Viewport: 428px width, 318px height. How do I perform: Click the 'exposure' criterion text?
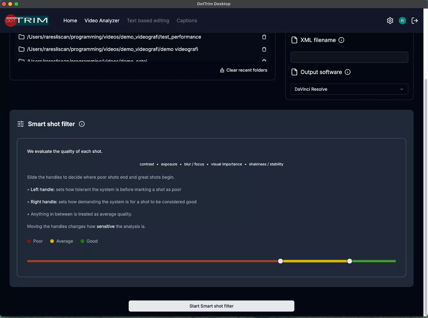click(169, 164)
